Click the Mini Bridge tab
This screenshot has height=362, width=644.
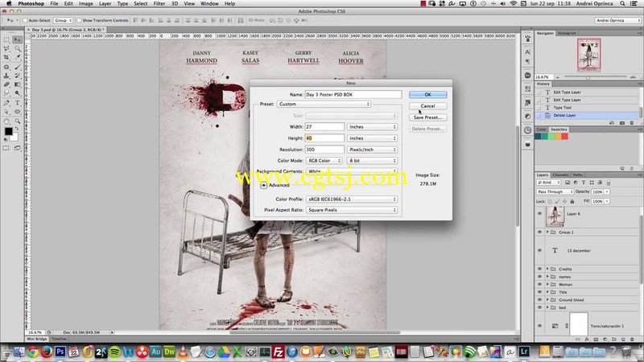pyautogui.click(x=37, y=339)
